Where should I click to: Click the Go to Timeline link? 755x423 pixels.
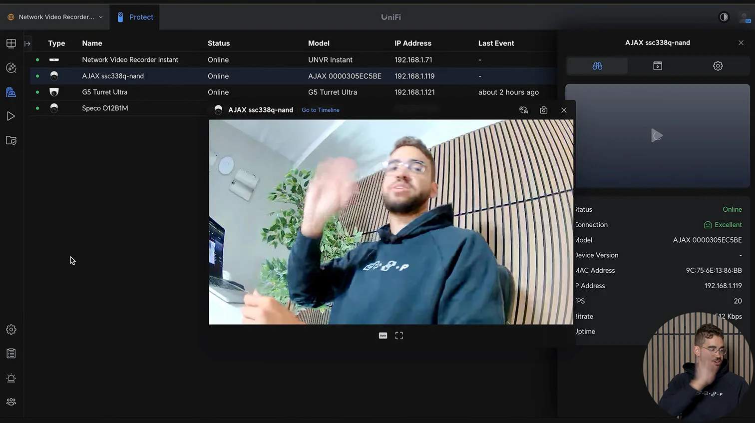pos(320,110)
